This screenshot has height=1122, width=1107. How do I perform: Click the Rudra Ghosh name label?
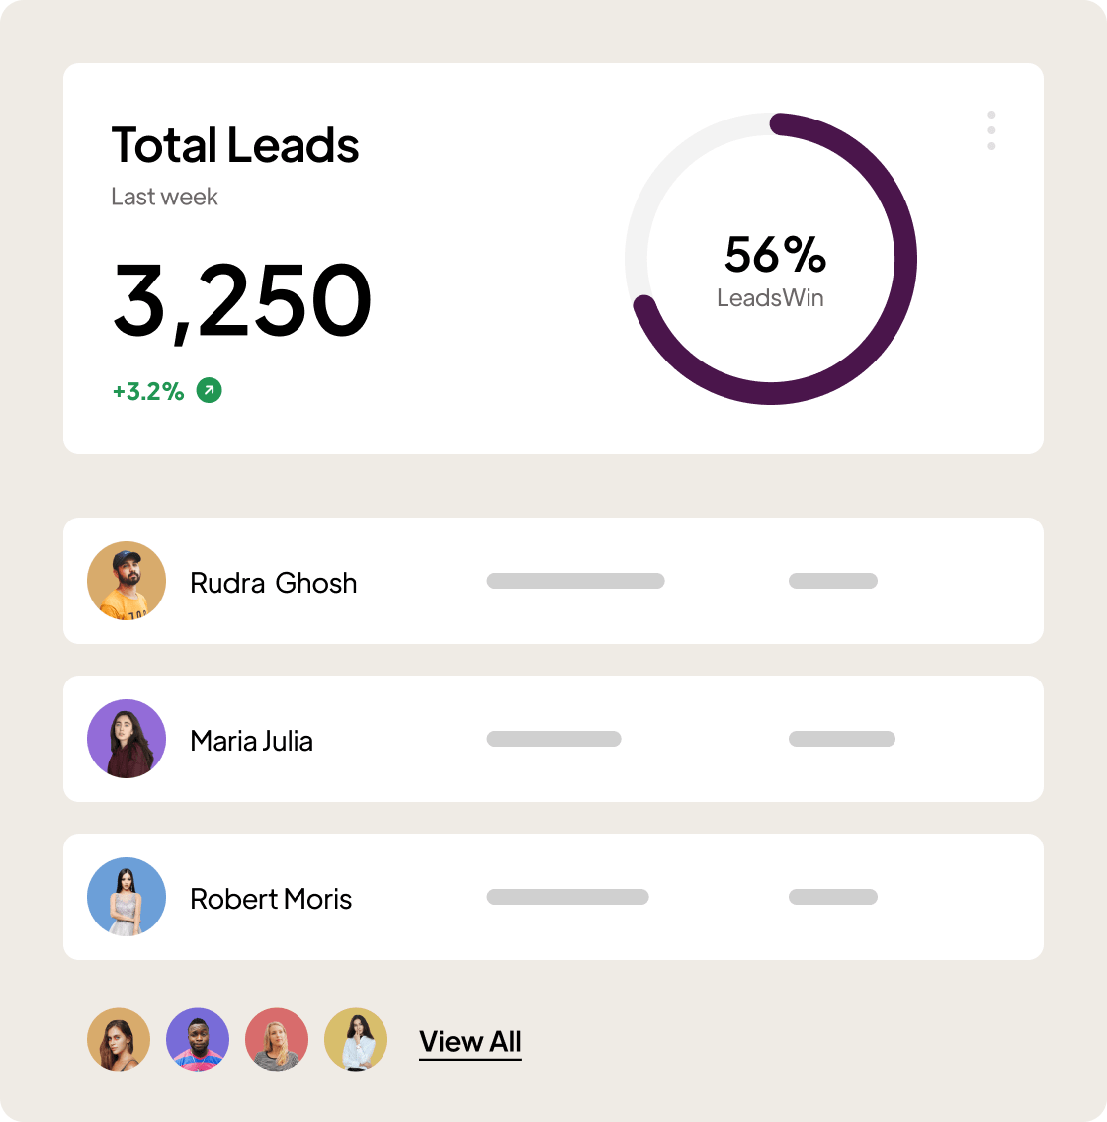tap(273, 583)
